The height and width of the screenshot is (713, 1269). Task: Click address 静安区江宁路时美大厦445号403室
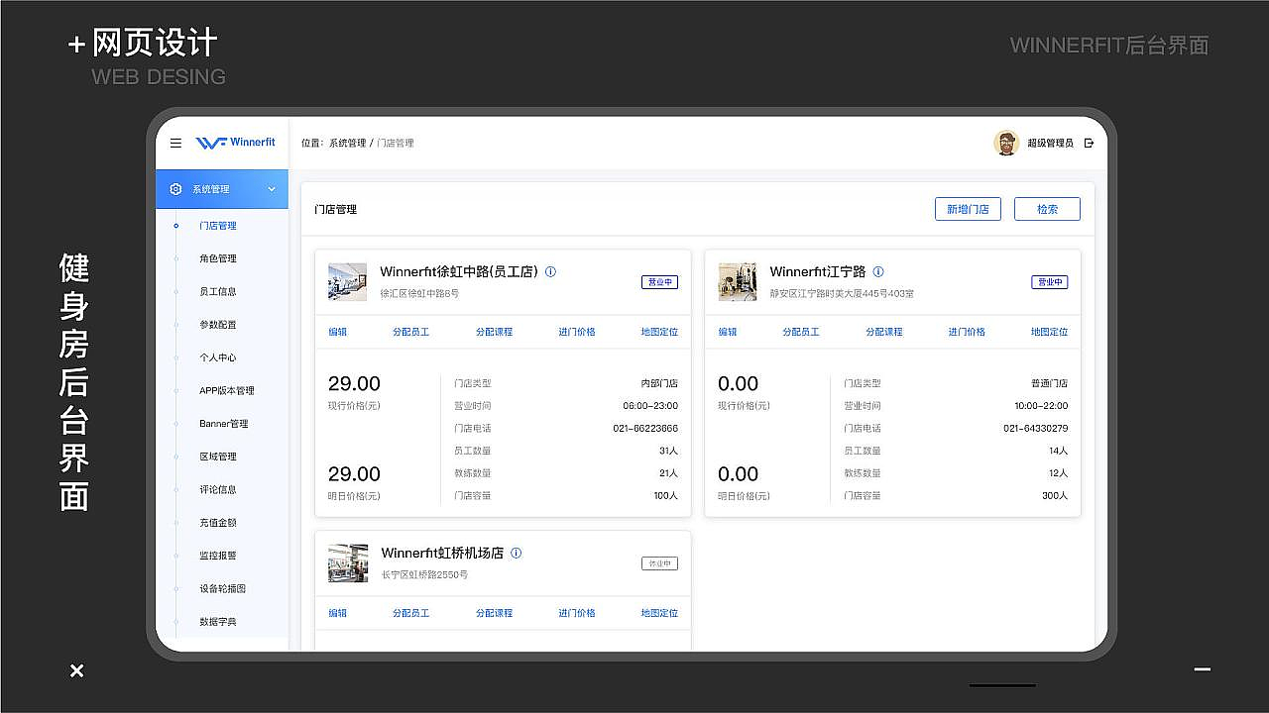[842, 294]
